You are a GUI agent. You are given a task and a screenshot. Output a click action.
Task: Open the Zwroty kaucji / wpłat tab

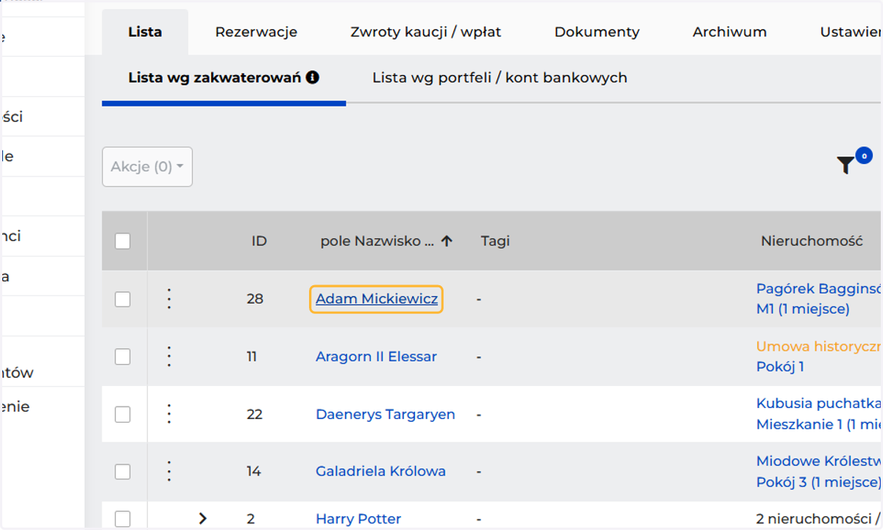pos(426,32)
